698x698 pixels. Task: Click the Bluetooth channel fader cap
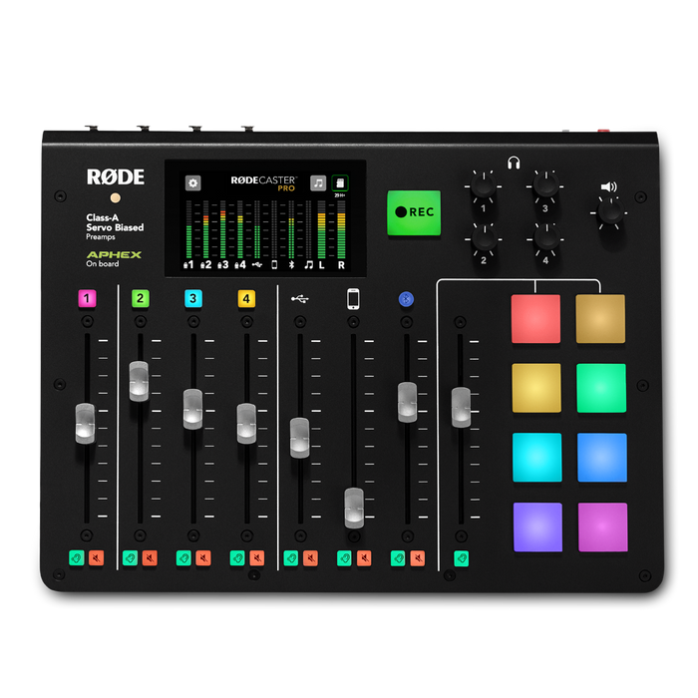pyautogui.click(x=407, y=402)
